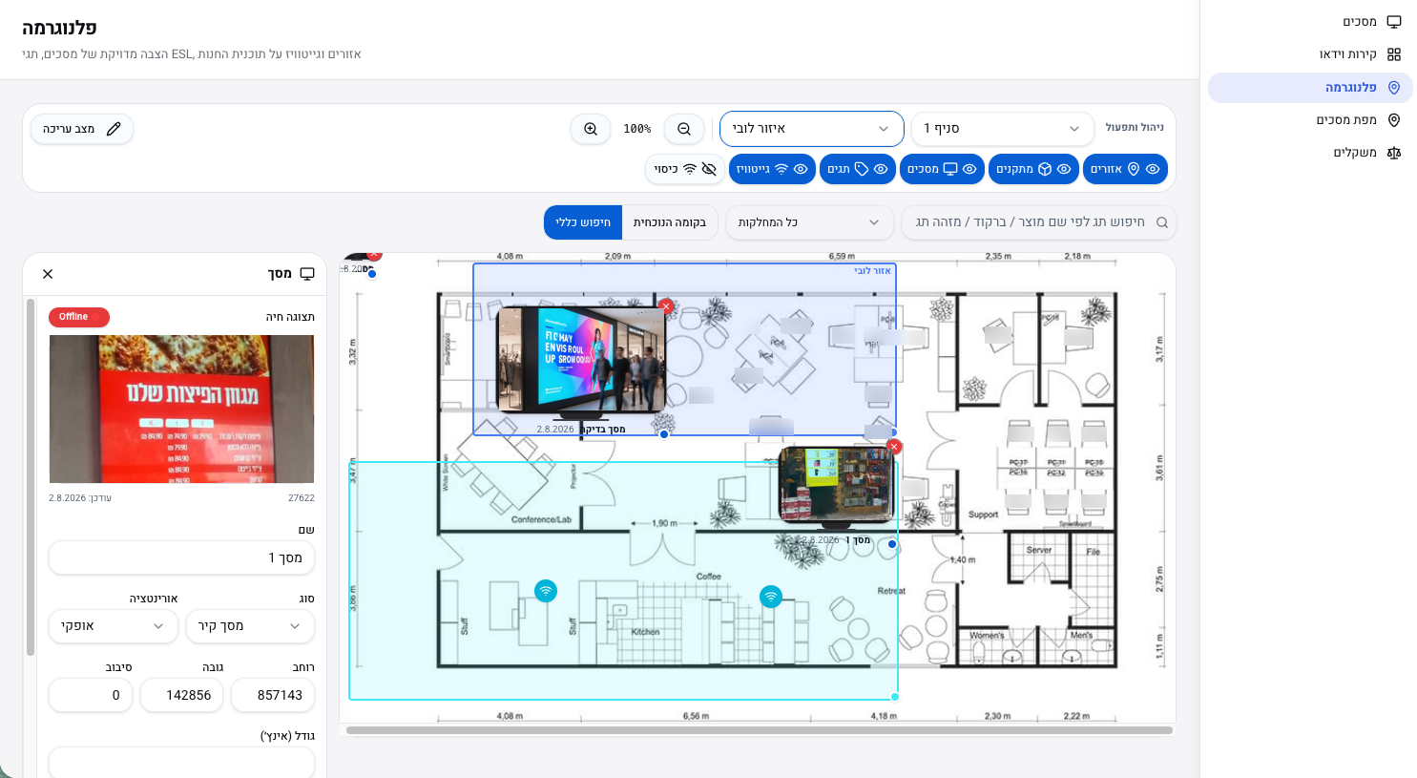Edit the שם field containing מסך 1
1417x778 pixels.
[x=181, y=557]
